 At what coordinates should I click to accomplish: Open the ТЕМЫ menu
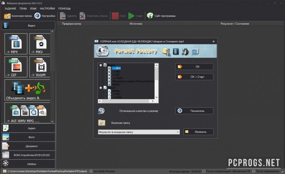pyautogui.click(x=23, y=9)
